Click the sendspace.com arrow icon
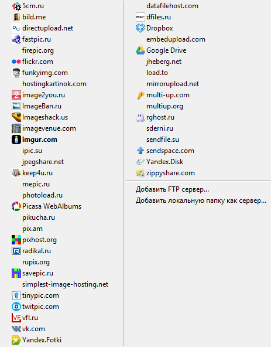 coord(140,151)
